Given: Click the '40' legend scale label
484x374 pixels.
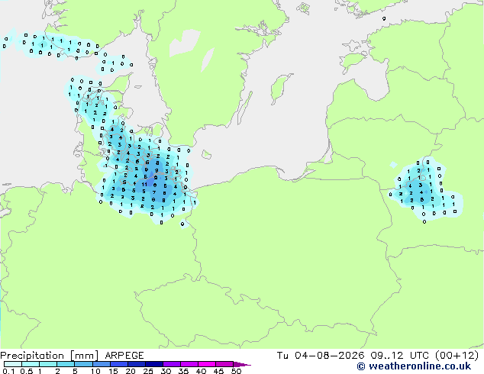Looking at the screenshot, I should click(201, 371).
